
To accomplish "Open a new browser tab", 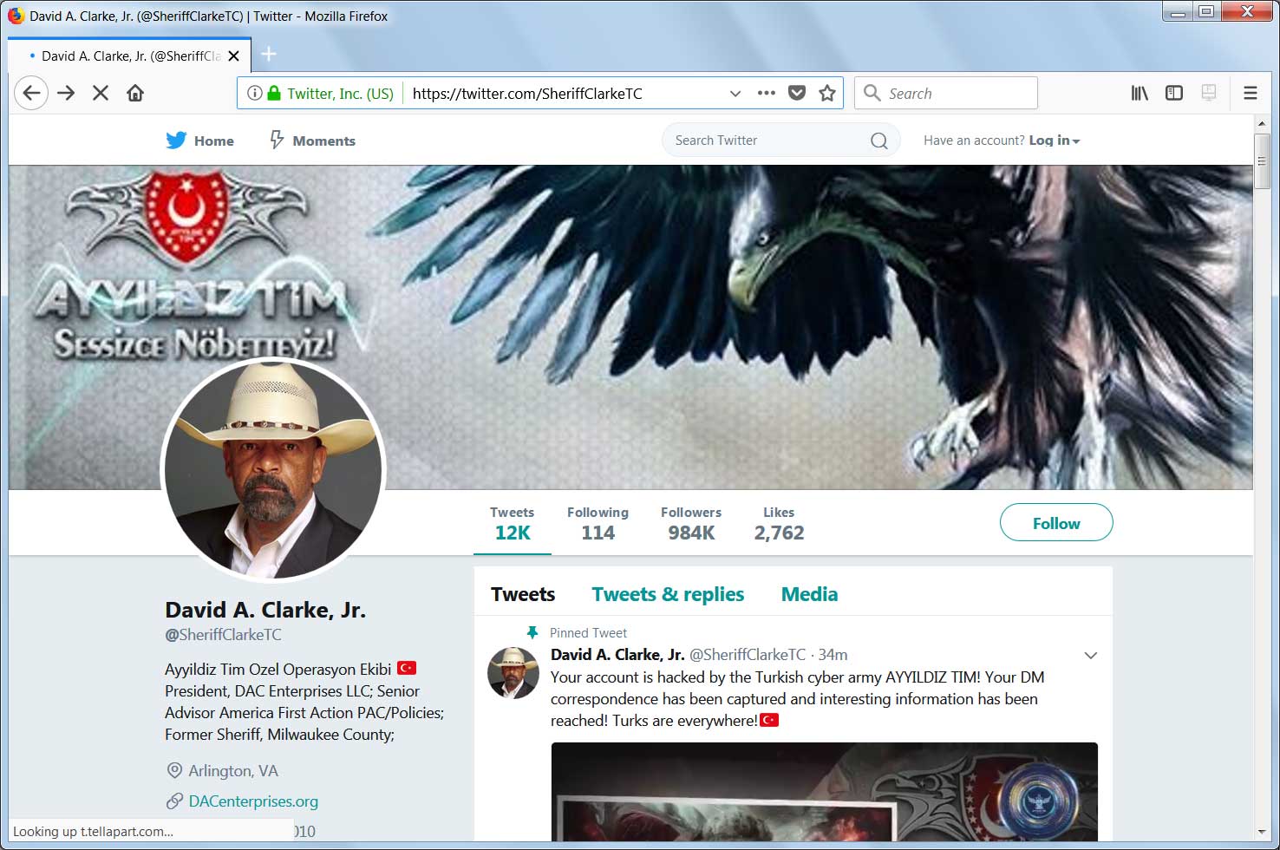I will [269, 55].
